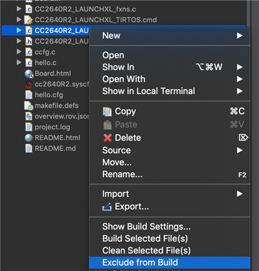The image size is (259, 271).
Task: Choose Clean Selected File(s)
Action: [x=170, y=251]
